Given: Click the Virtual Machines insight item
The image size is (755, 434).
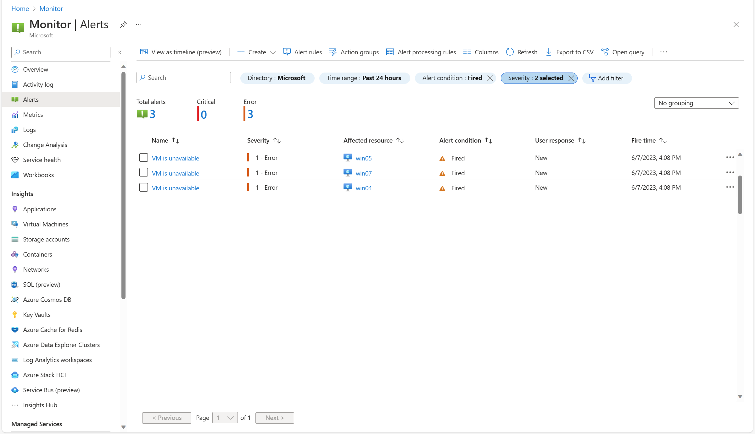Looking at the screenshot, I should [46, 224].
